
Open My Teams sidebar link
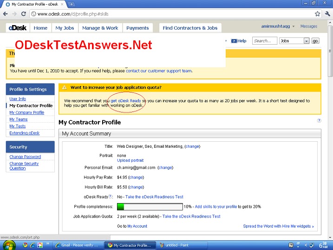tap(19, 119)
